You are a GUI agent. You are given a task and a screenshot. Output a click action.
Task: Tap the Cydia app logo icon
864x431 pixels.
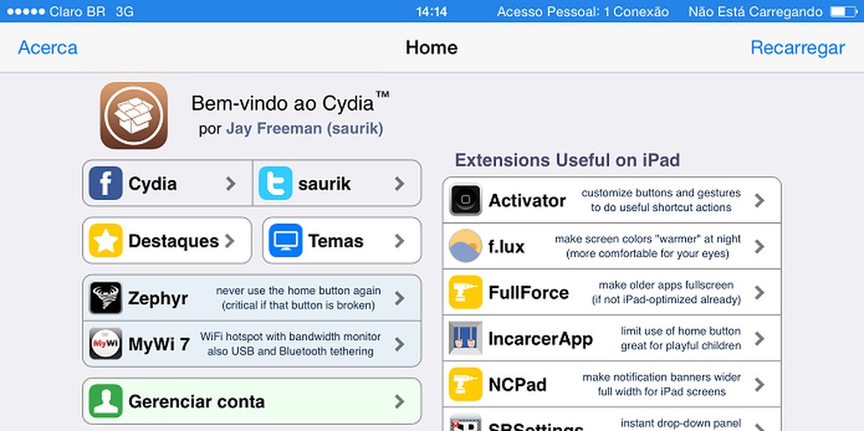pyautogui.click(x=133, y=116)
